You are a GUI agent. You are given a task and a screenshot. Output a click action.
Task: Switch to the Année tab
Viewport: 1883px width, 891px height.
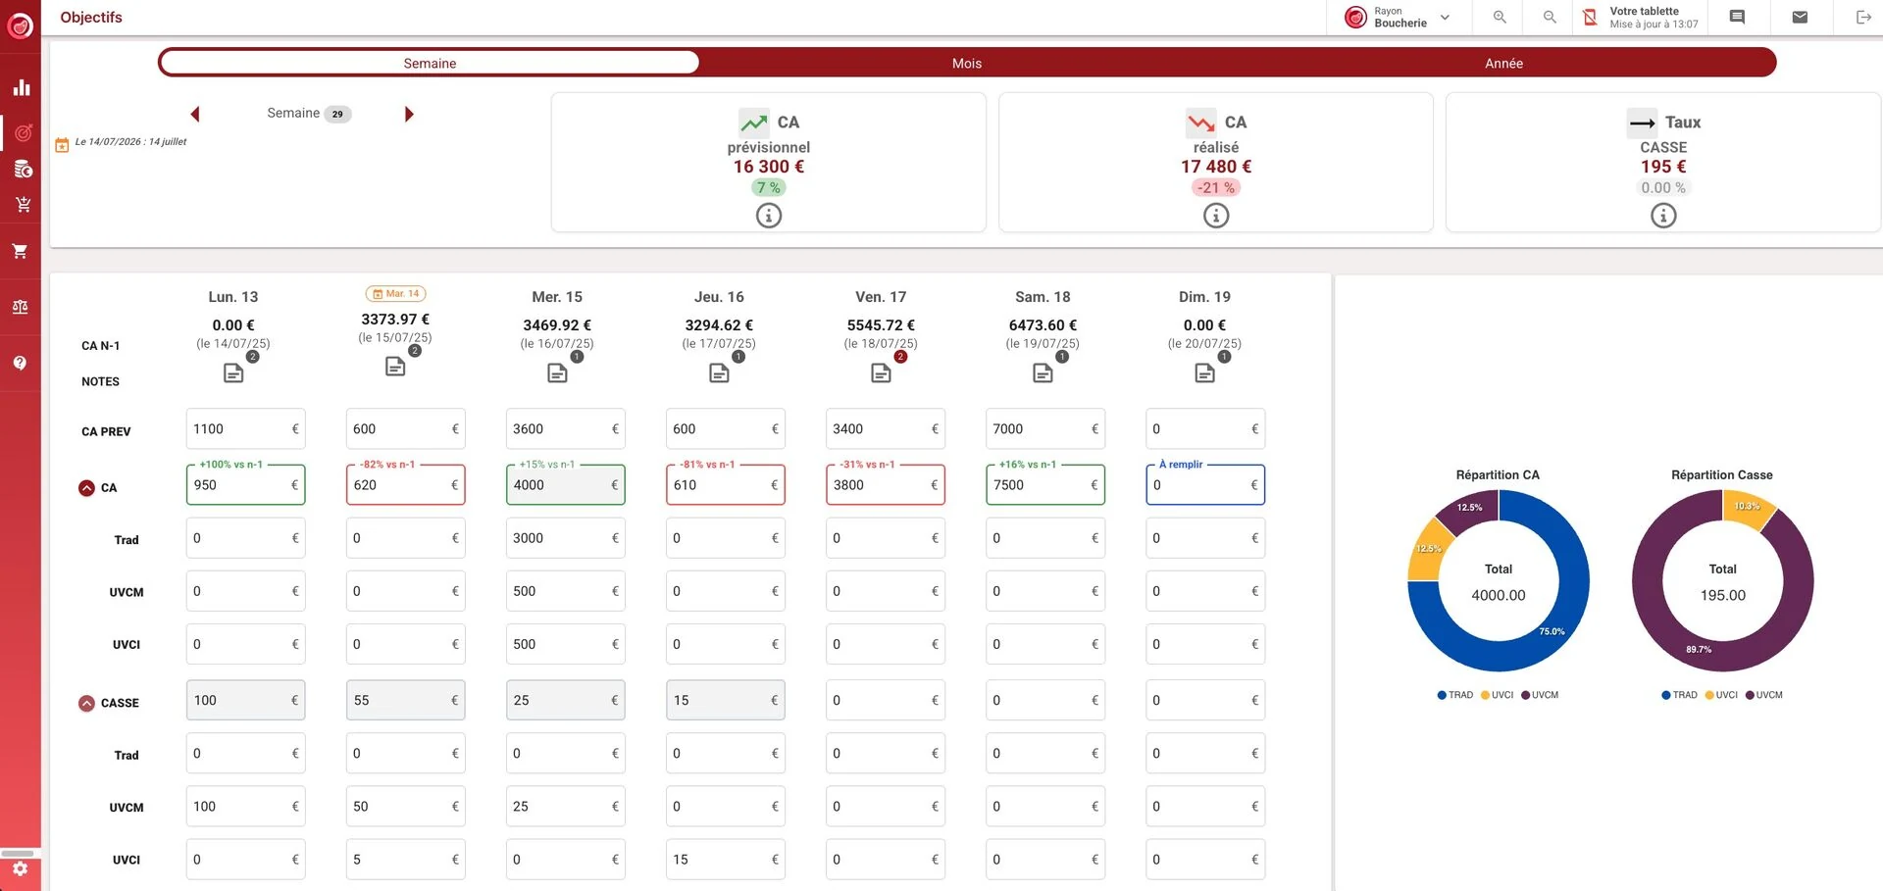pyautogui.click(x=1503, y=63)
